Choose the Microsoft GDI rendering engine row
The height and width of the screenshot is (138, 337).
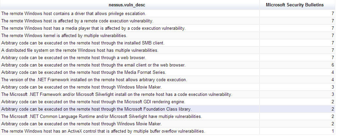168,102
